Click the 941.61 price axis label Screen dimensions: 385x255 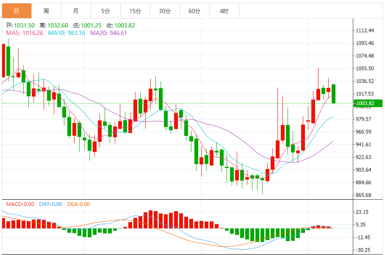(364, 144)
